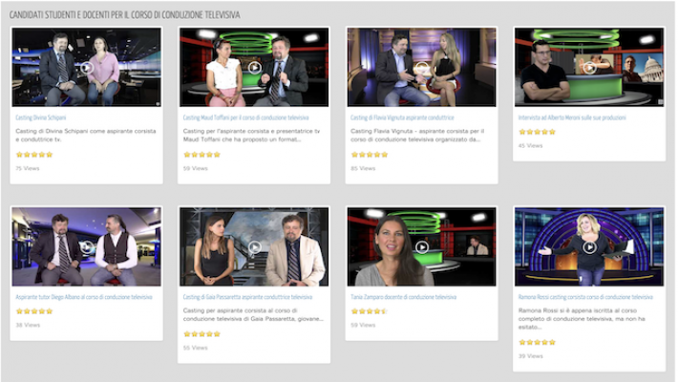The height and width of the screenshot is (382, 678).
Task: Play the Ramona Rossi casting video
Action: coord(589,247)
